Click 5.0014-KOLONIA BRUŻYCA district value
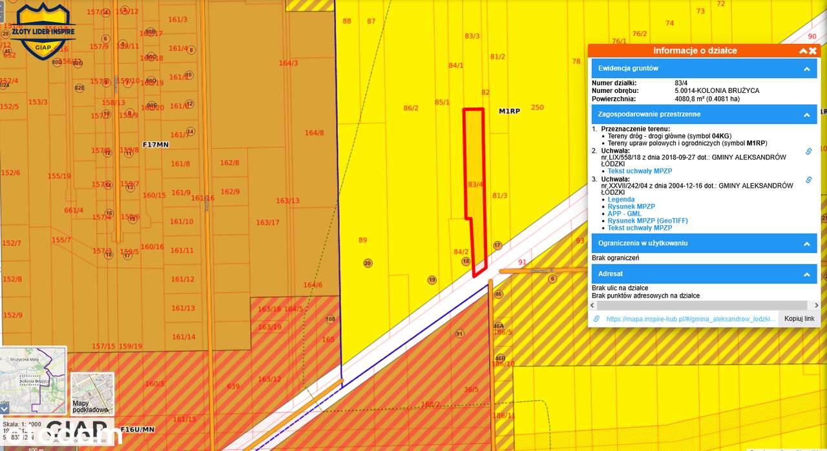827x451 pixels. pos(717,91)
